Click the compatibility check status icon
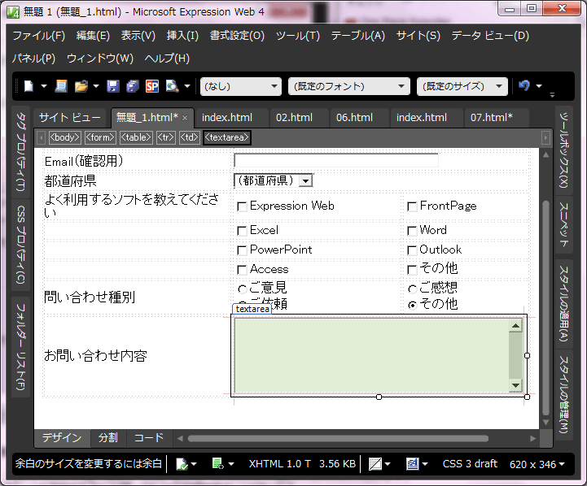Viewport: 587px width, 486px height. tap(182, 464)
